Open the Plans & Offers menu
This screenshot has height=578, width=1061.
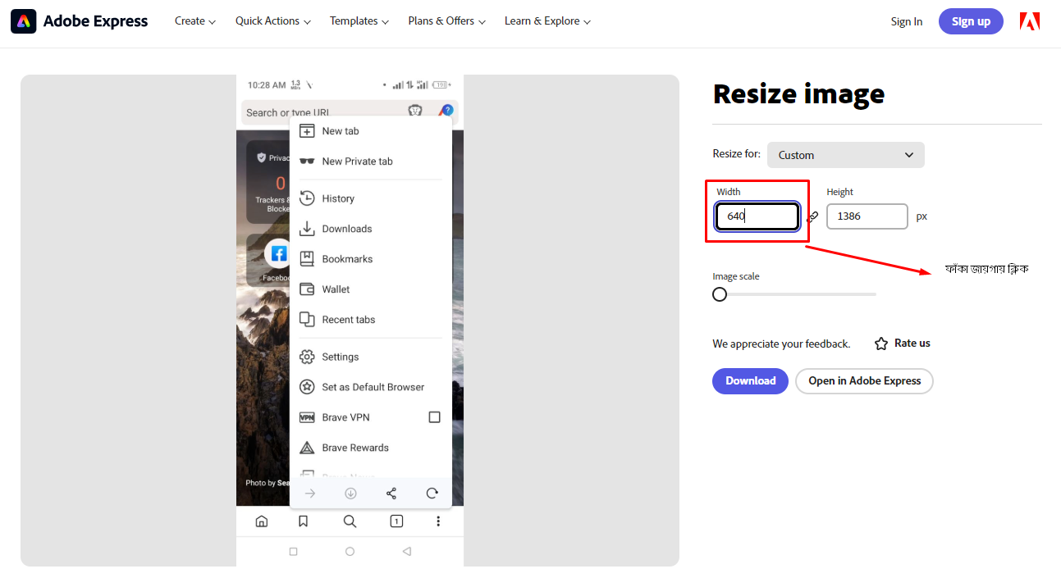coord(446,21)
